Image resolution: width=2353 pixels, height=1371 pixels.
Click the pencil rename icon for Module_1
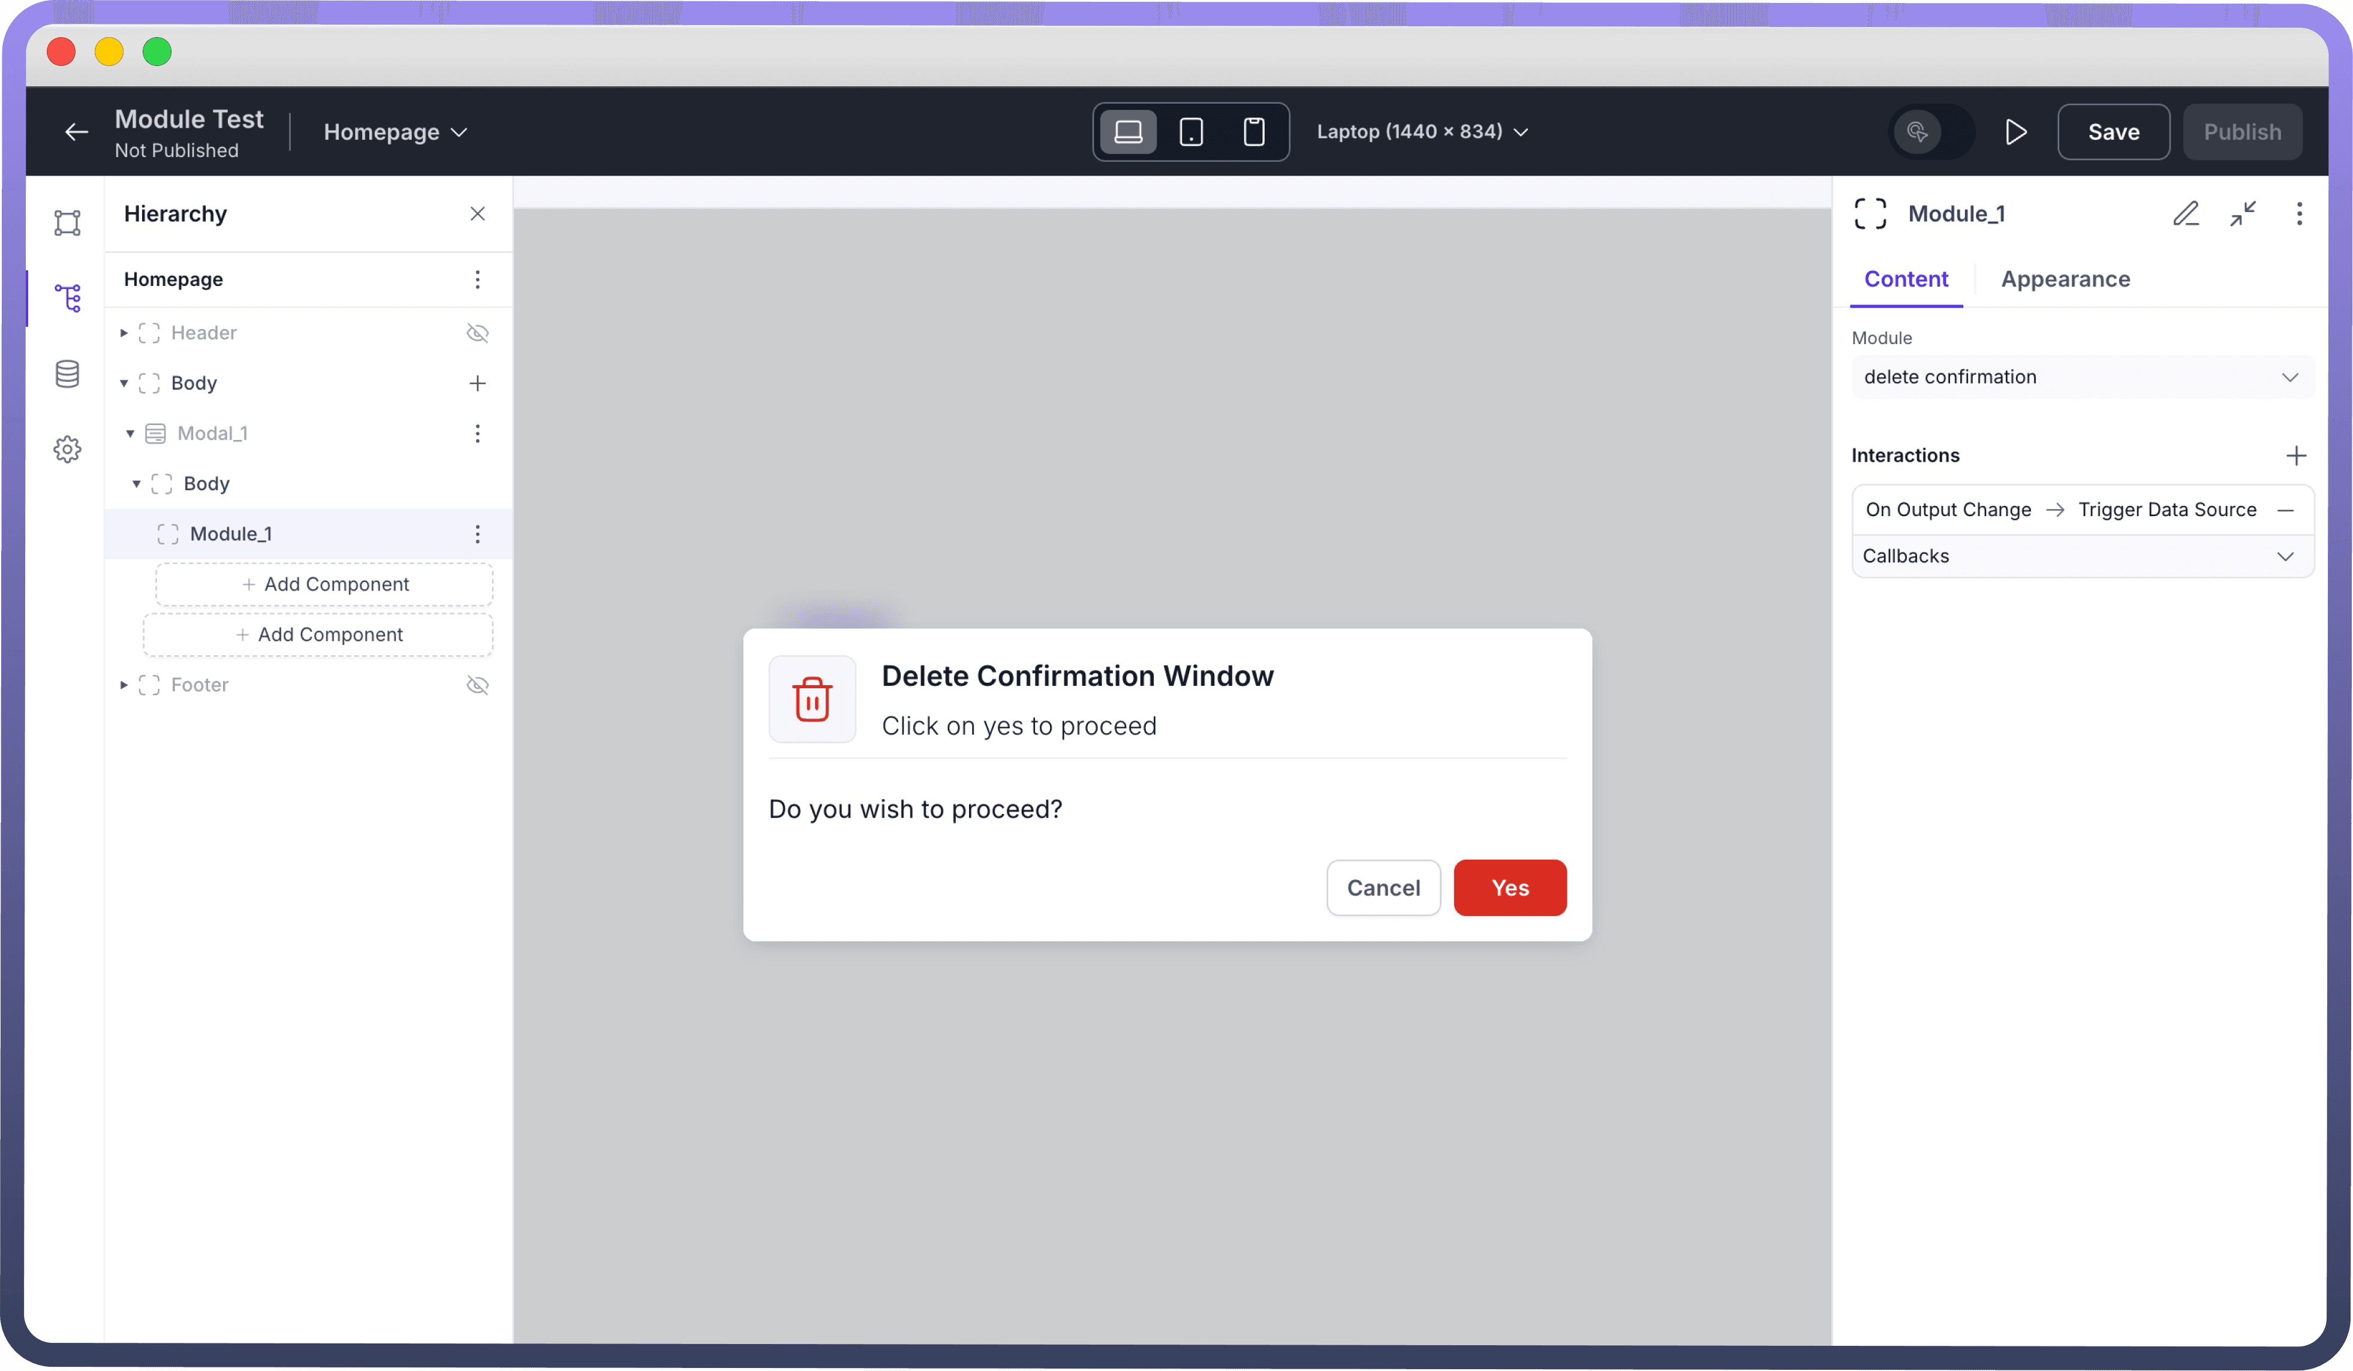click(2185, 214)
